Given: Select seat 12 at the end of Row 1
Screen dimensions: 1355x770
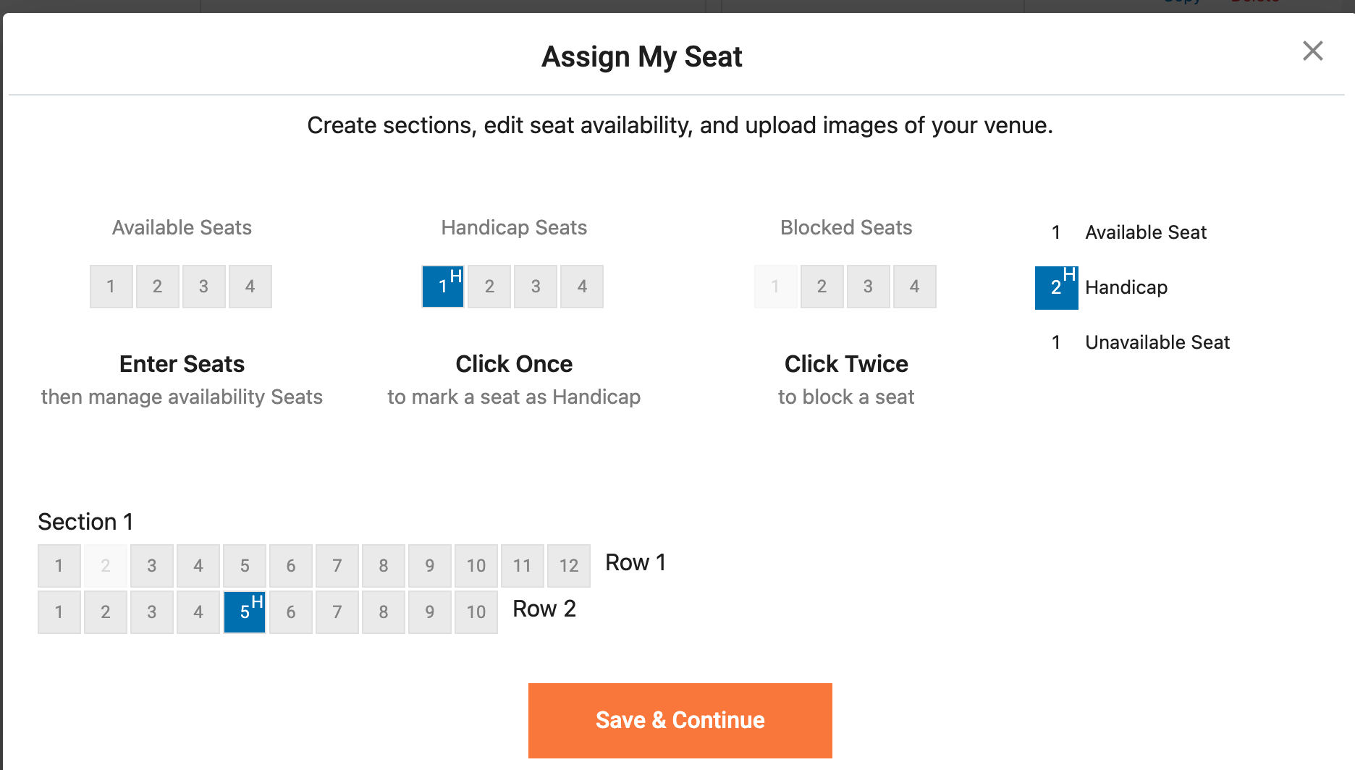Looking at the screenshot, I should pyautogui.click(x=568, y=565).
